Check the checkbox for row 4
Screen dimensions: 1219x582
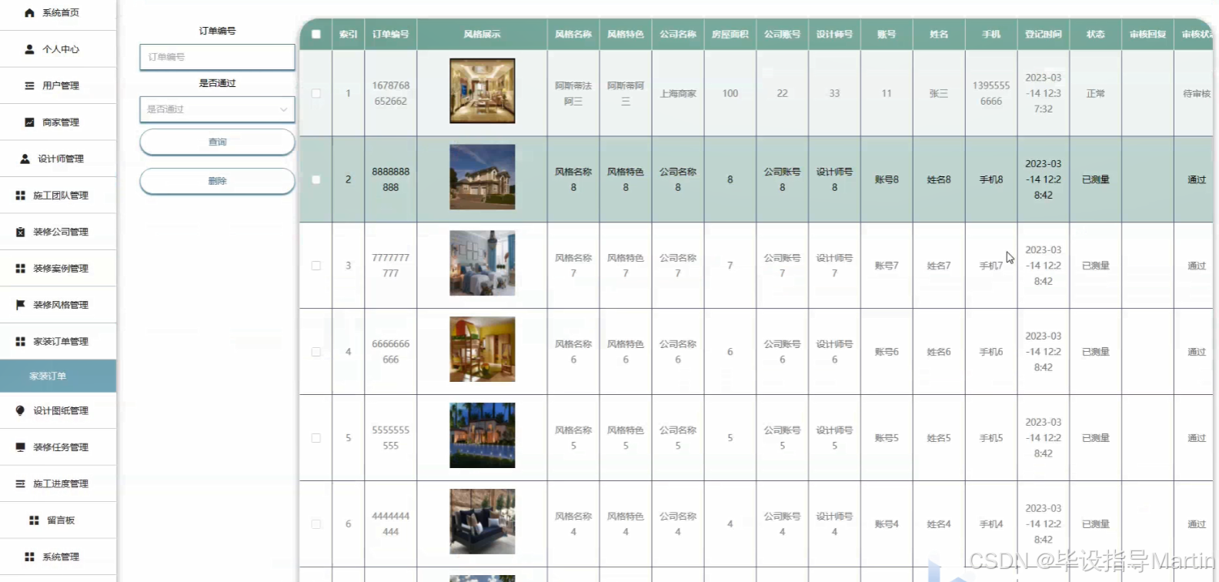click(x=316, y=352)
